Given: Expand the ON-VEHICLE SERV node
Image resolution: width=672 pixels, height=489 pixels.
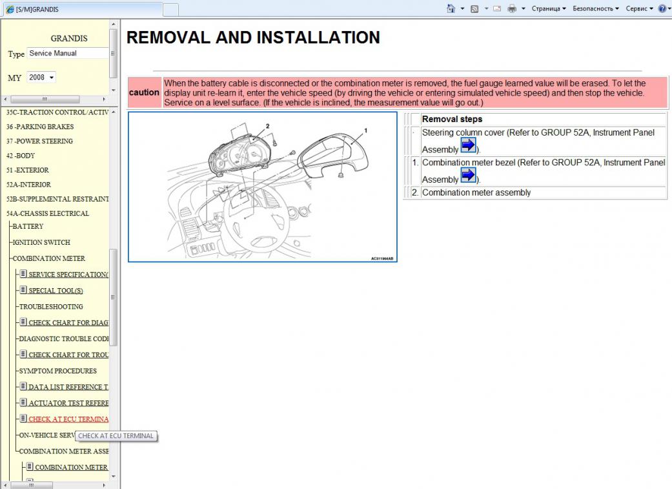Looking at the screenshot, I should [47, 435].
